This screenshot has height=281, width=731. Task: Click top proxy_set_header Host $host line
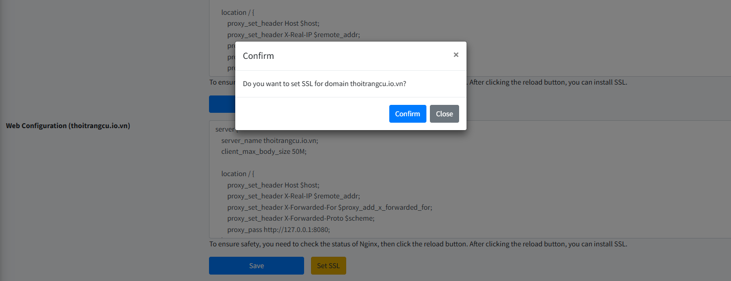coord(273,23)
